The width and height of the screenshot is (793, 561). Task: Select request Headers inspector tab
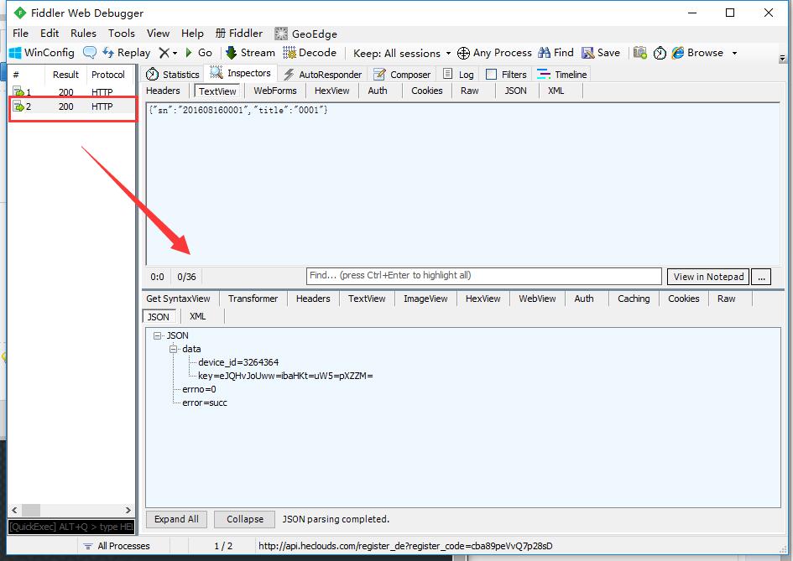click(x=163, y=91)
